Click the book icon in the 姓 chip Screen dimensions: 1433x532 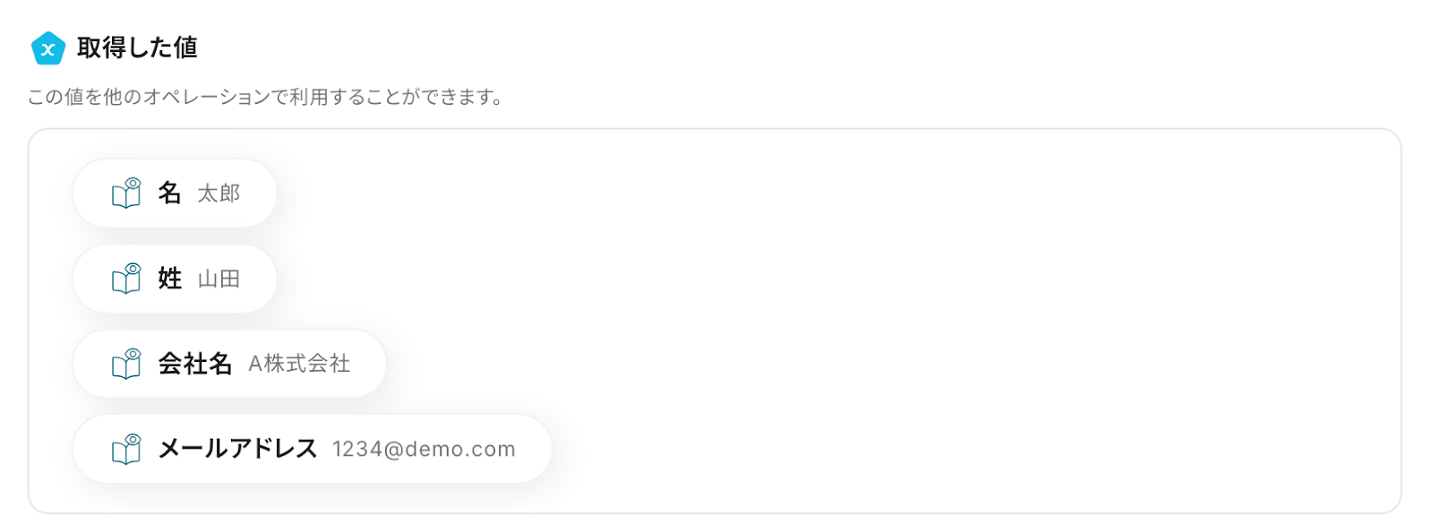[x=126, y=279]
